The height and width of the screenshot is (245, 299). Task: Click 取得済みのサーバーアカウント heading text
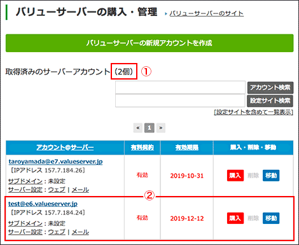tap(58, 72)
